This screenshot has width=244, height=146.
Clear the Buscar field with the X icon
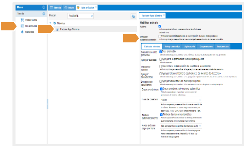click(92, 16)
